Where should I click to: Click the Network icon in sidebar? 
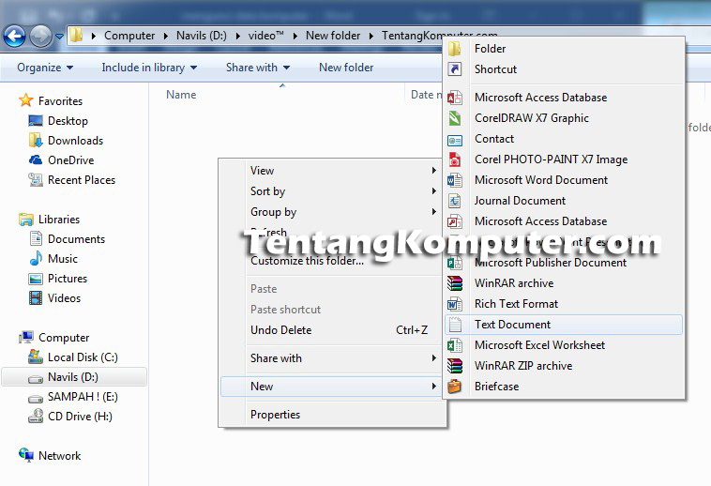26,455
